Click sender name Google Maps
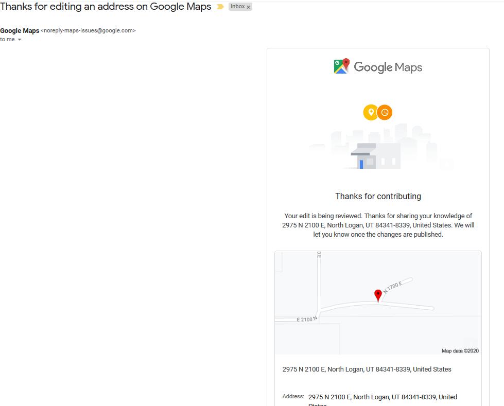This screenshot has width=504, height=406. (20, 30)
